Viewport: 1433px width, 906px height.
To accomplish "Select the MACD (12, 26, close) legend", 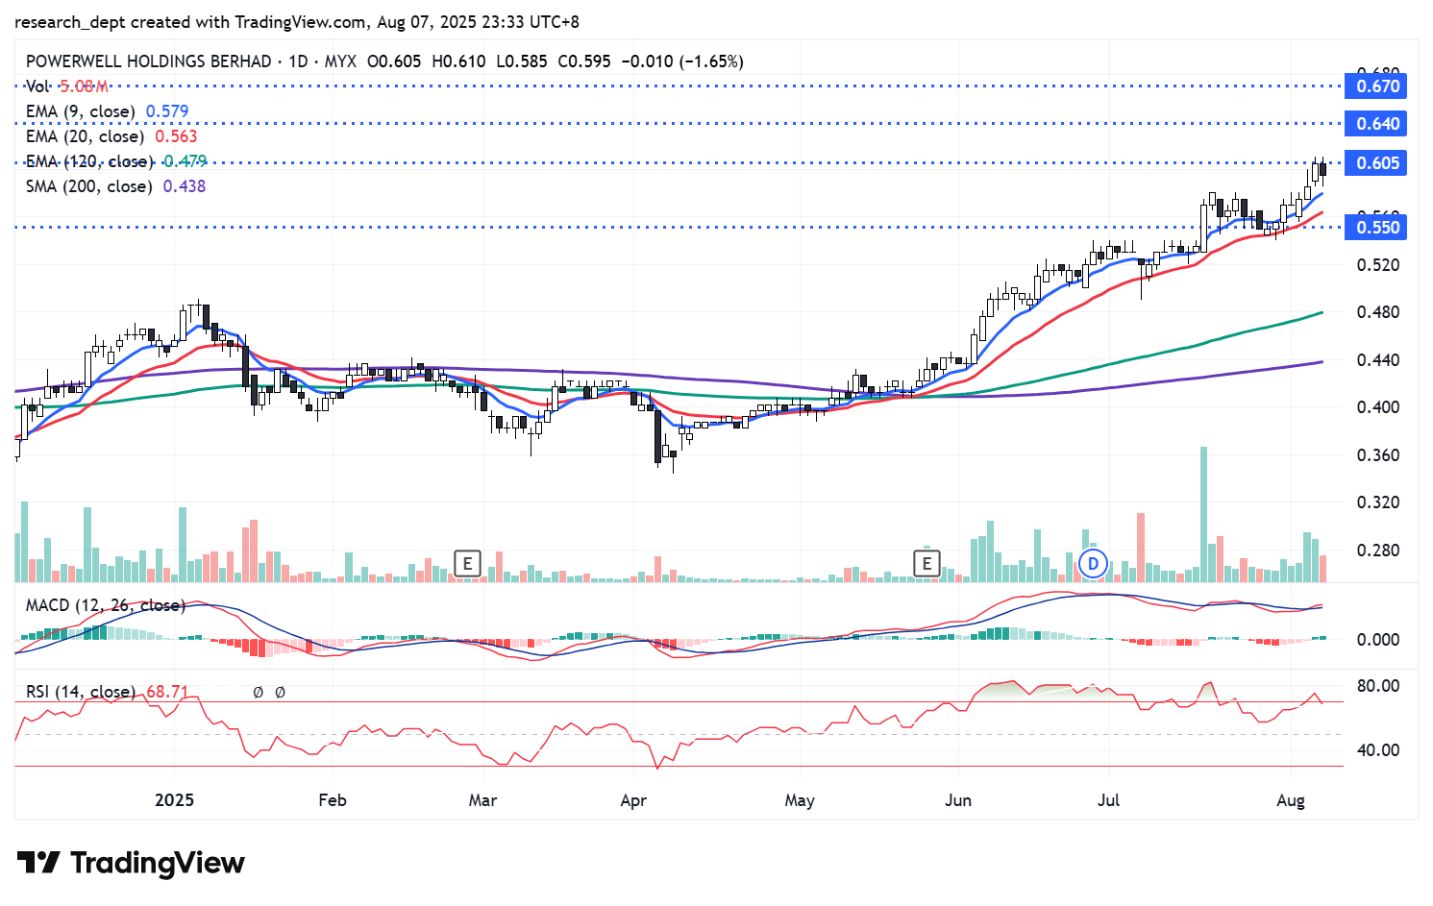I will 105,605.
